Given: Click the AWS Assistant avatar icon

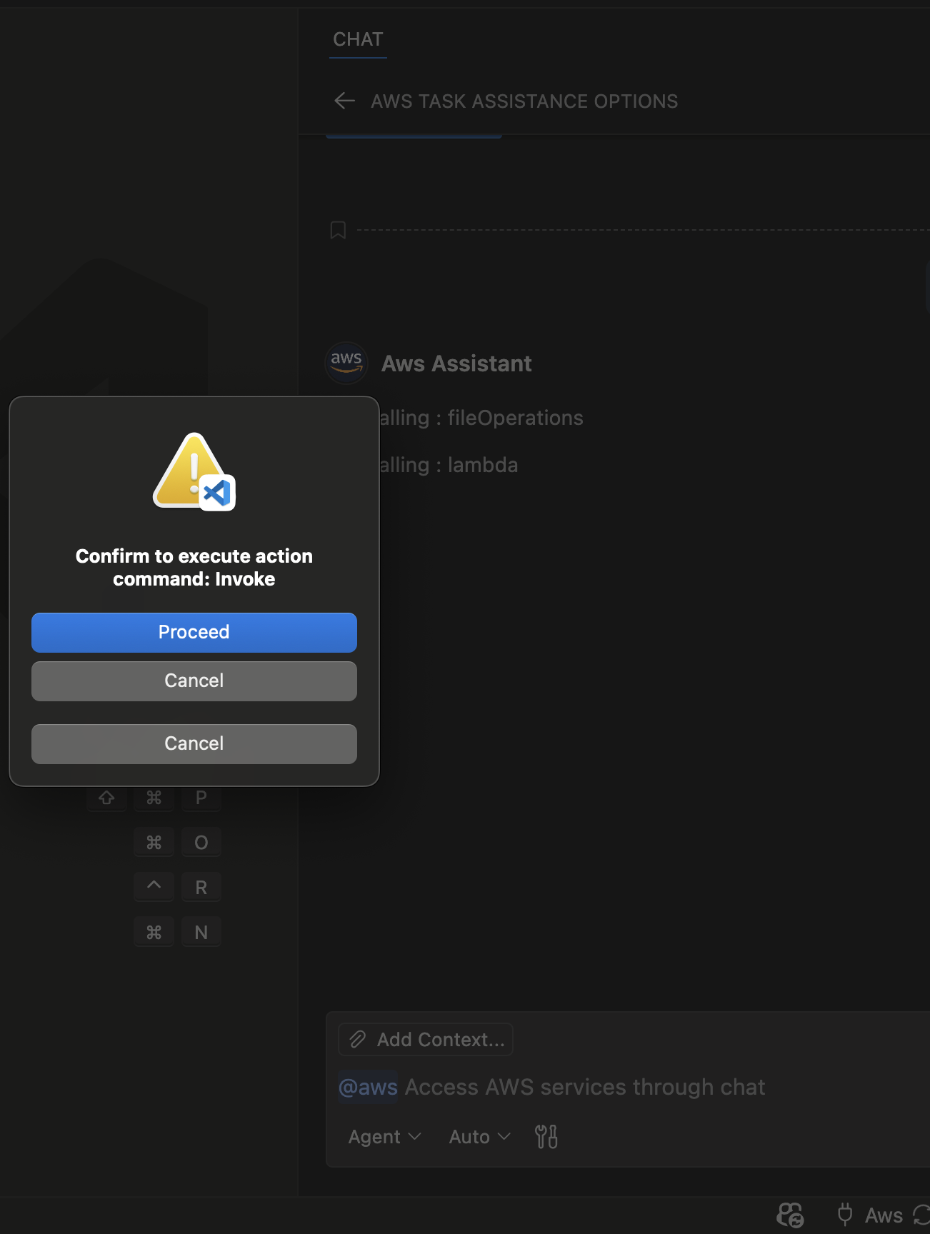Looking at the screenshot, I should (346, 363).
